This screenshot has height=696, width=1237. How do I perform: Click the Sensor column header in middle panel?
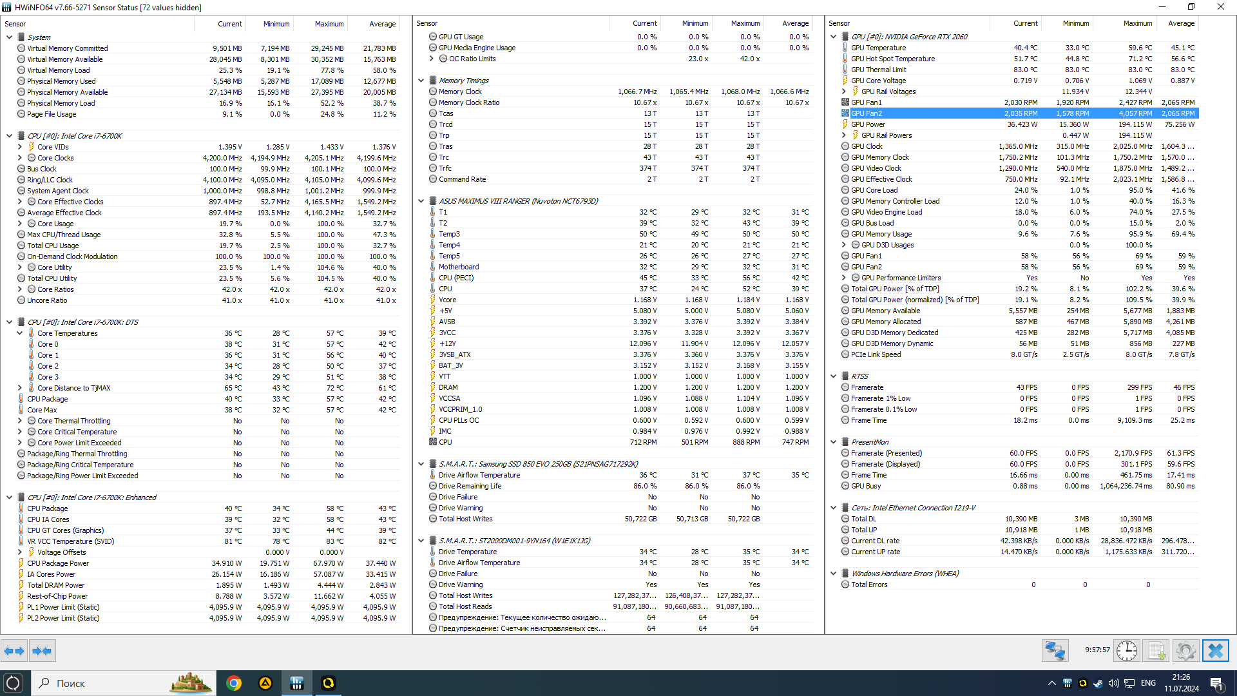pyautogui.click(x=427, y=23)
